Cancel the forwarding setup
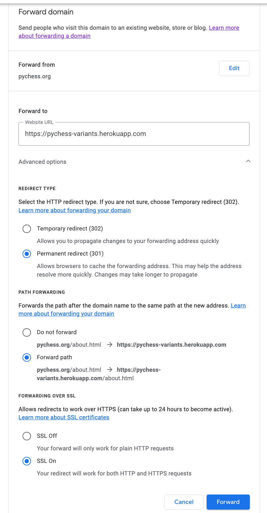 184,502
